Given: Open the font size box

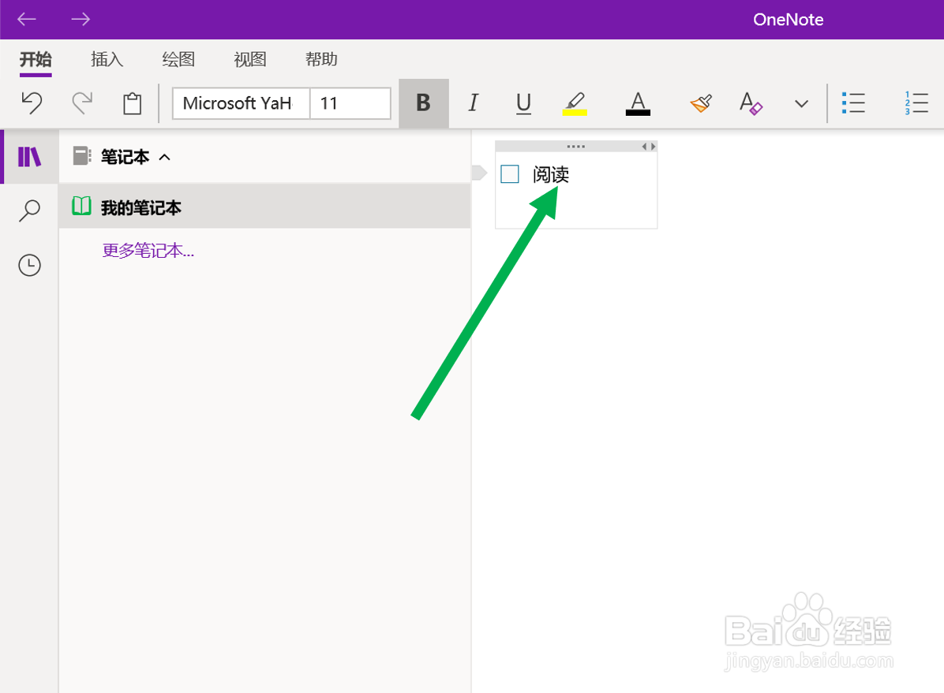Looking at the screenshot, I should (x=350, y=103).
